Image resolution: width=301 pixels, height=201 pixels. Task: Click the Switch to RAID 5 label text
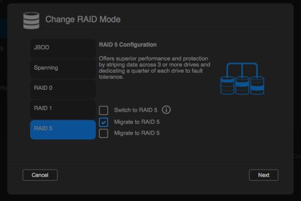136,110
